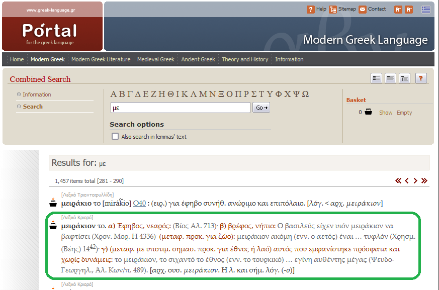Select letter Σ in the alphabet

(254, 94)
